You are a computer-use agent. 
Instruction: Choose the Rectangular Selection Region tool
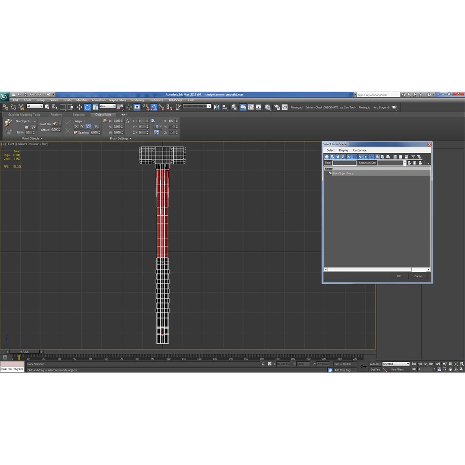(62, 107)
